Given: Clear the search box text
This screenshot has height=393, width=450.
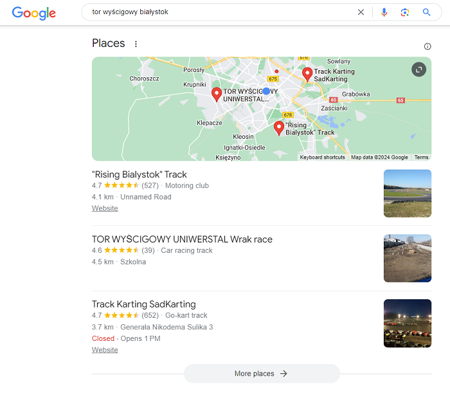Looking at the screenshot, I should tap(361, 12).
